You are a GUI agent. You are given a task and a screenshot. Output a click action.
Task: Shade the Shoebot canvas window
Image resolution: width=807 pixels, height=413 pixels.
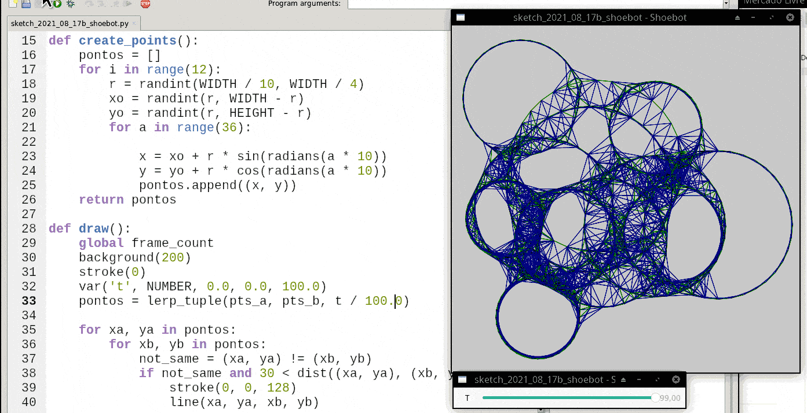coord(737,17)
